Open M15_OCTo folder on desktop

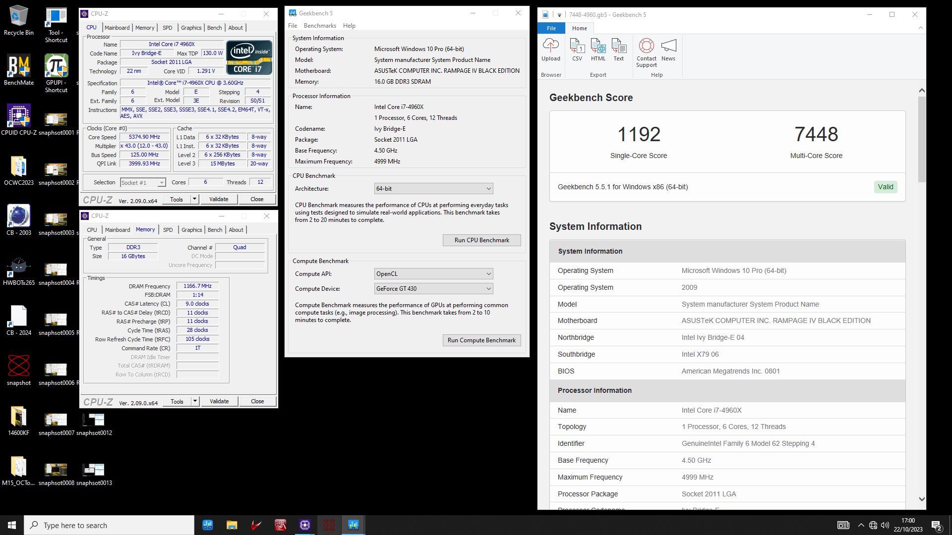(x=19, y=470)
